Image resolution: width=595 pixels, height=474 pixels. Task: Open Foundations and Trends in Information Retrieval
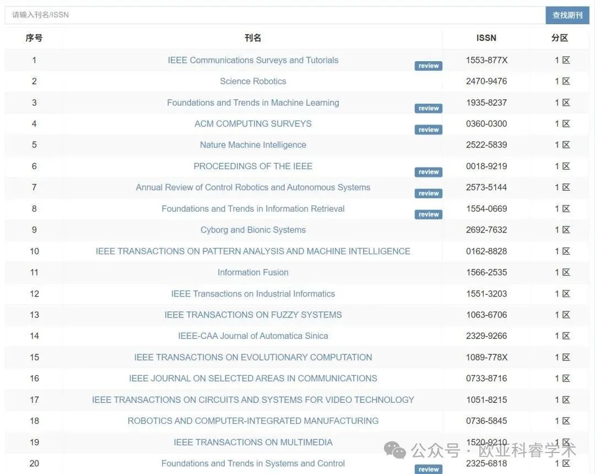click(x=253, y=209)
